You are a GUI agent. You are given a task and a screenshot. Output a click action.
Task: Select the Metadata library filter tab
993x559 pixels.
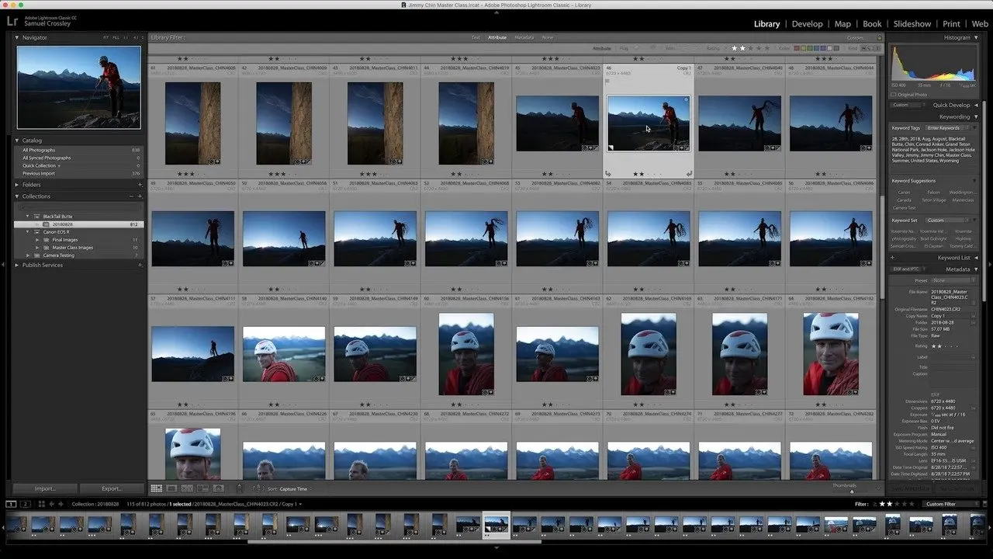(x=524, y=37)
